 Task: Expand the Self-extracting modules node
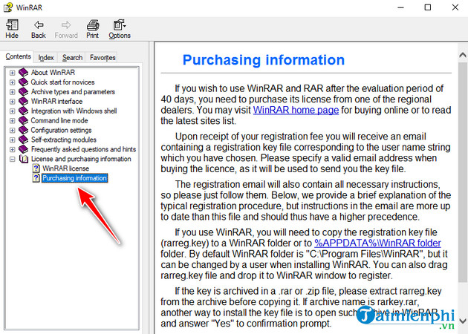click(x=12, y=140)
